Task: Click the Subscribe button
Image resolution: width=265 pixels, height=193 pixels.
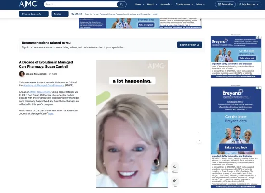Action: 225,4
